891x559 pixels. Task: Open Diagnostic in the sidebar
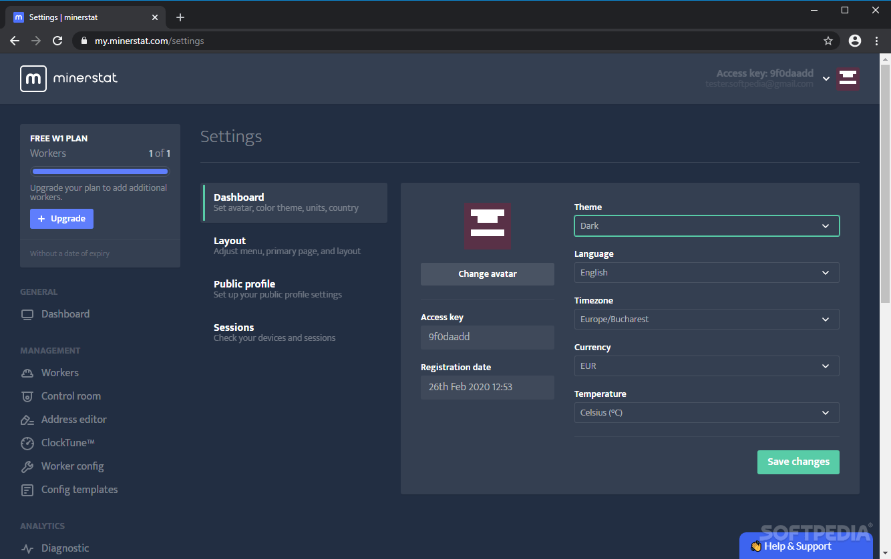pos(65,548)
